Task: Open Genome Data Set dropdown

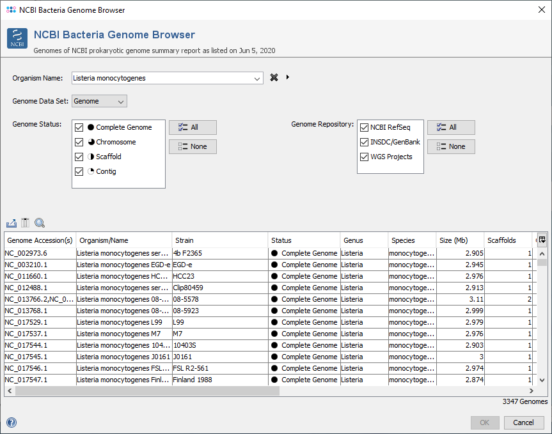Action: pyautogui.click(x=99, y=101)
